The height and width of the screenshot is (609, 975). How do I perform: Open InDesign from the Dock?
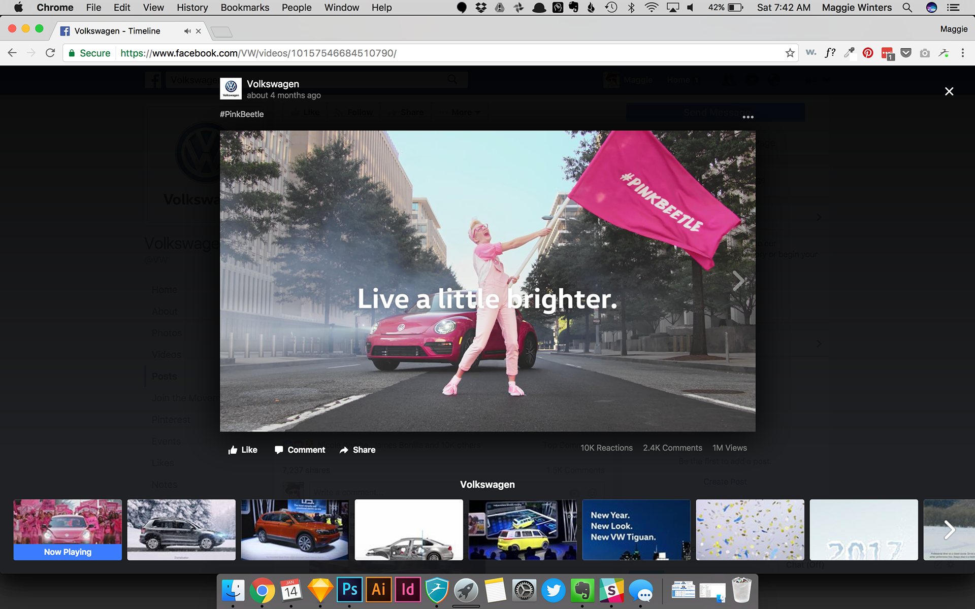click(408, 590)
